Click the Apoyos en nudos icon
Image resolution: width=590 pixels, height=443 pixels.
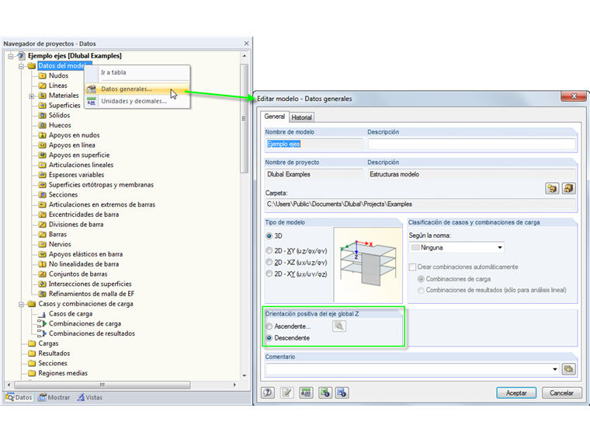[43, 135]
